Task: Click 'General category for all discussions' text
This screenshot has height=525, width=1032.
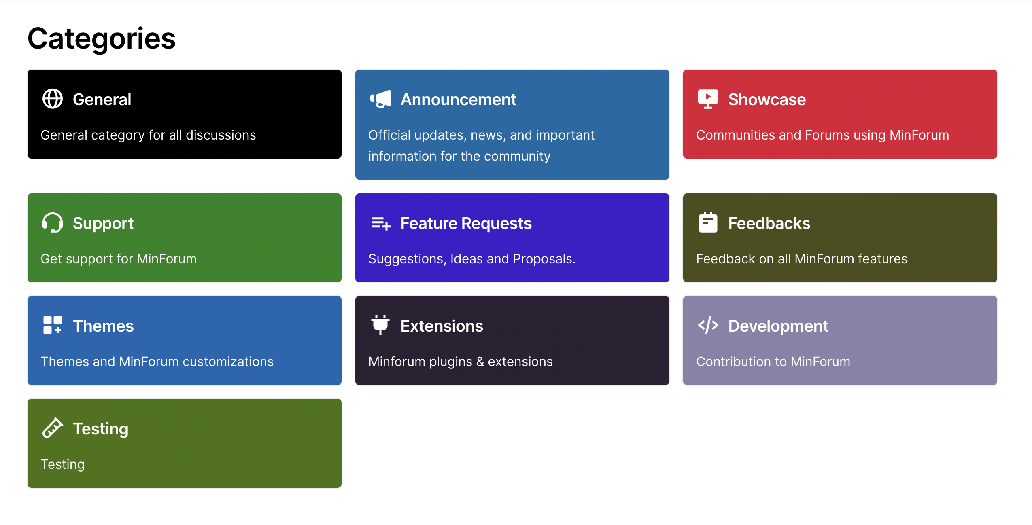Action: tap(149, 135)
